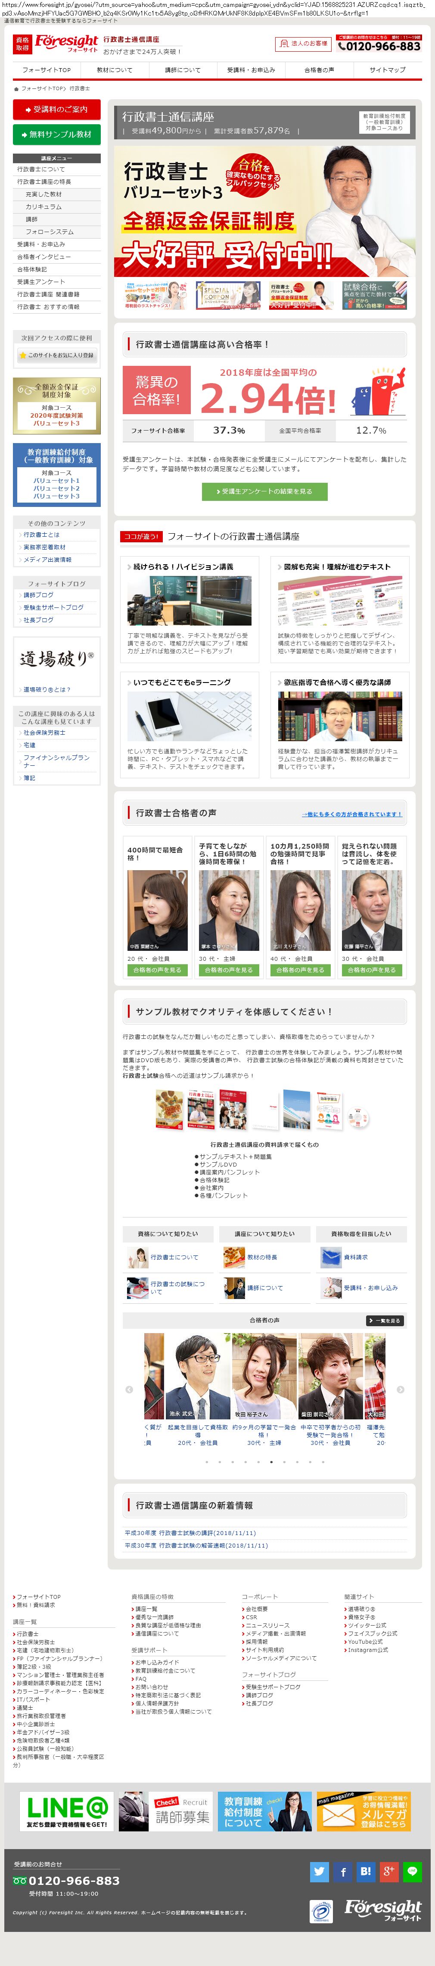Open FAQ link in footer 受講サポート
Screen dimensions: 435x1966
140,1679
